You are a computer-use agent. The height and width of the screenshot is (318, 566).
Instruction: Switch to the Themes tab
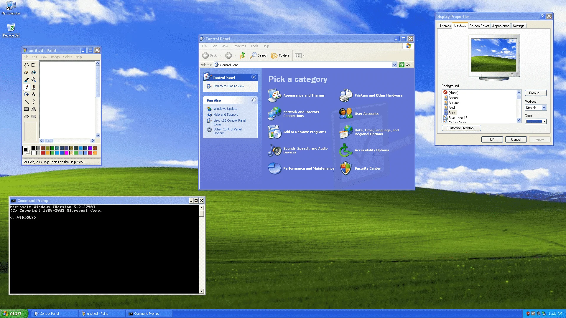click(445, 26)
